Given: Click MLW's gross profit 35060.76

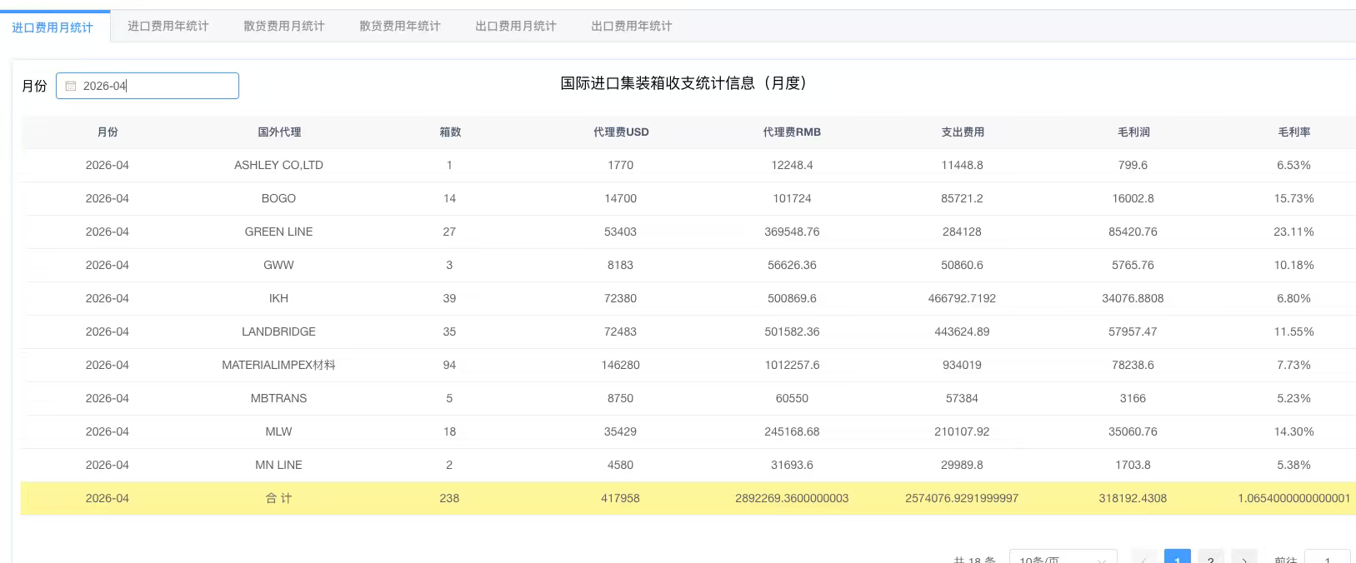Looking at the screenshot, I should coord(1133,431).
